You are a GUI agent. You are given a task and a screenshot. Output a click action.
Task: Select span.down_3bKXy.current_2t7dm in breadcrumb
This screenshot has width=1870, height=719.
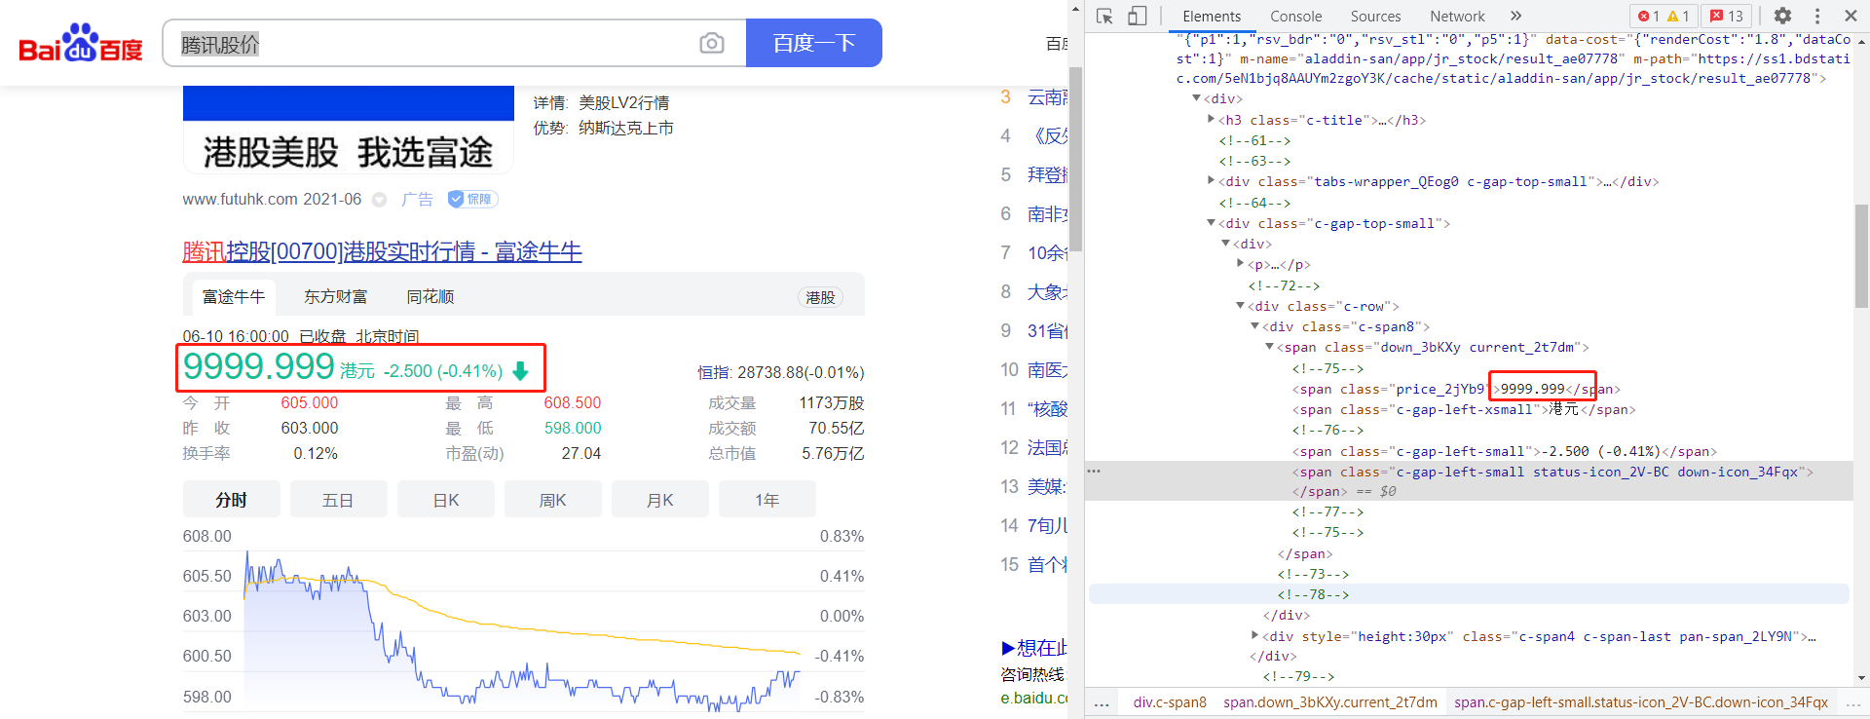coord(1330,702)
